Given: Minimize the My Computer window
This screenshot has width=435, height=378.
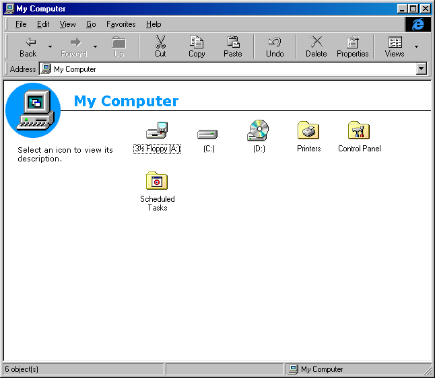Looking at the screenshot, I should 402,9.
